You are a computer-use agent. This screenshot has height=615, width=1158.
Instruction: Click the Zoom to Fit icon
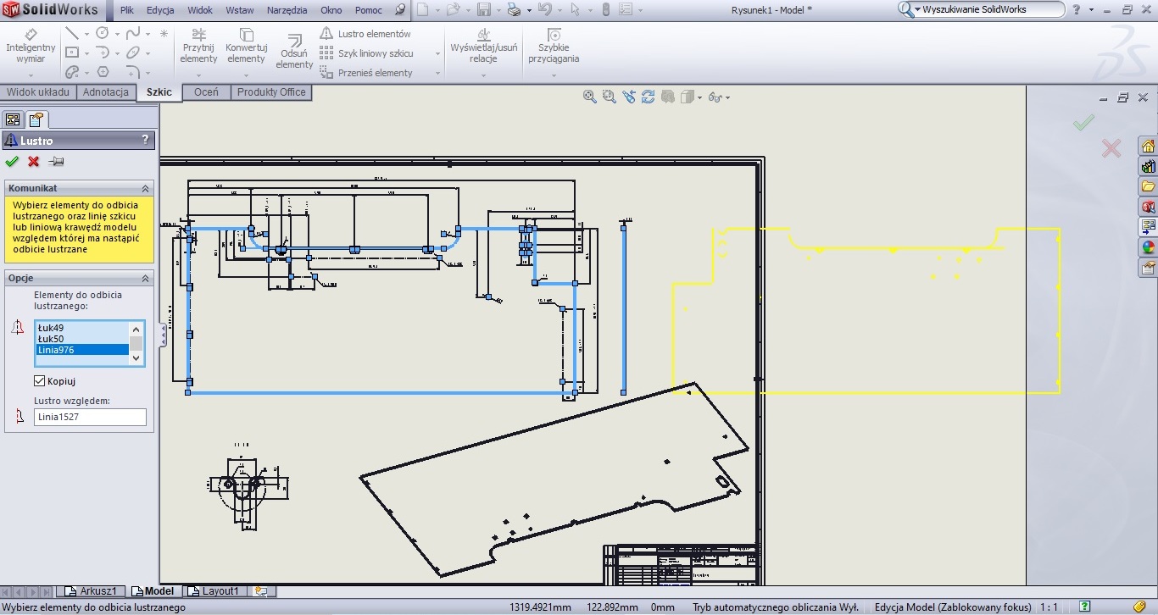coord(589,97)
